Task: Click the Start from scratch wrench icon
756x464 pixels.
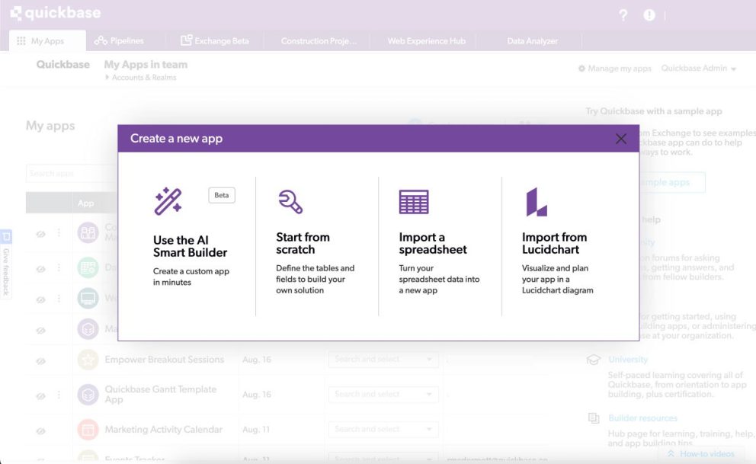Action: pos(291,201)
